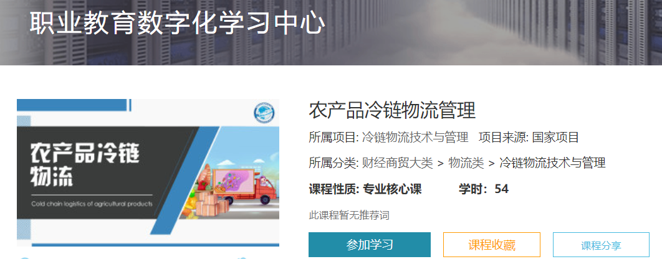Click the 专业核心课 course nature text
The height and width of the screenshot is (259, 662).
coord(392,189)
